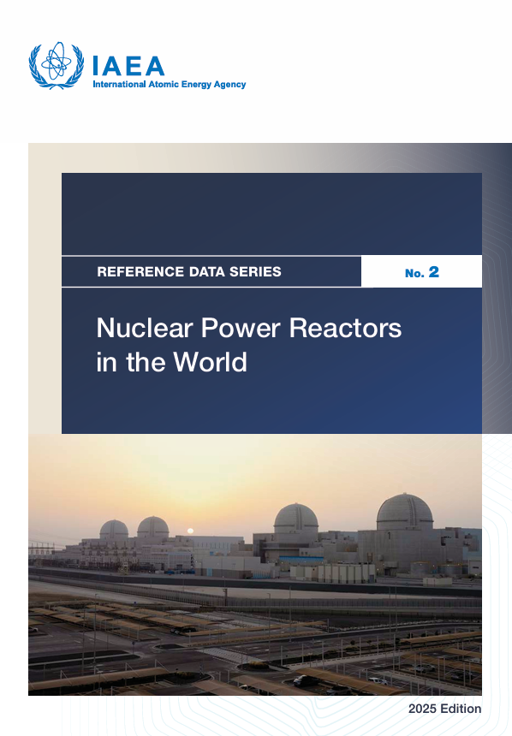Click the IAEA atom and laurel emblem
Viewport: 512px width, 736px height.
(56, 65)
